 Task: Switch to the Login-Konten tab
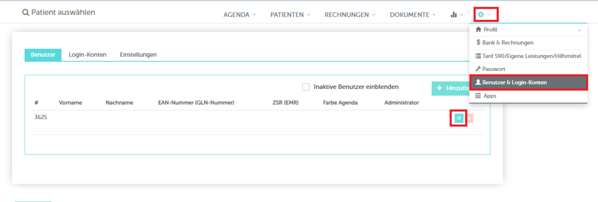click(87, 55)
